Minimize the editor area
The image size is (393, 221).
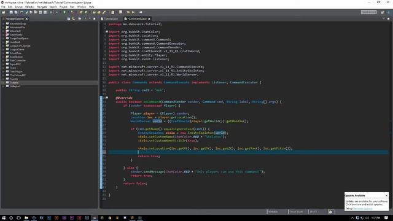coord(383,18)
